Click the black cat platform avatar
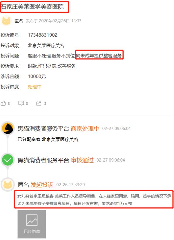Screen dimensions: 174x240 coord(8,128)
